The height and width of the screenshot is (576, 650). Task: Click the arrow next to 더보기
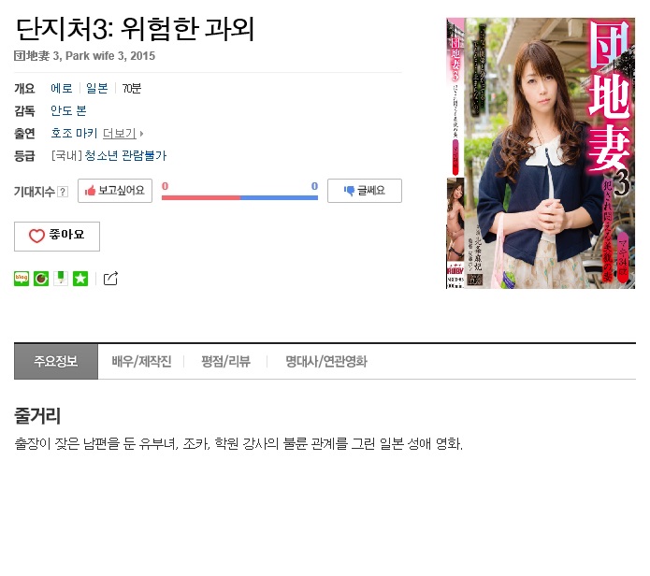pos(141,134)
